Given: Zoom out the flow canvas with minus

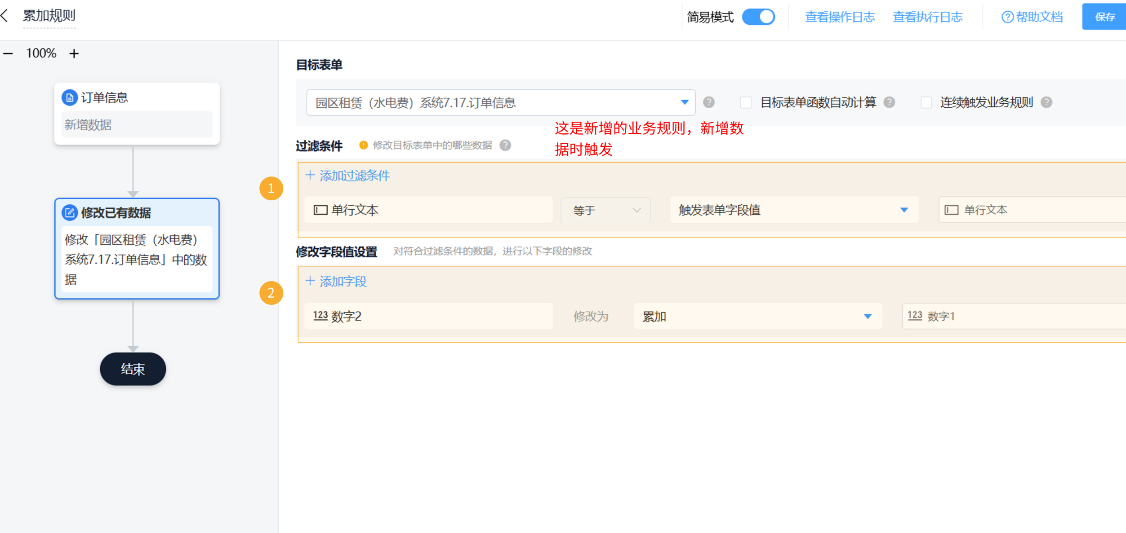Looking at the screenshot, I should pos(8,53).
